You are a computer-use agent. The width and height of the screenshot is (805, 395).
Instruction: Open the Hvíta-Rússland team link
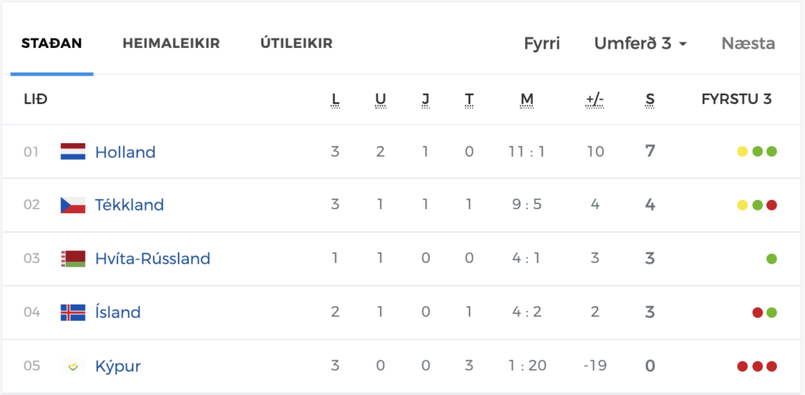[153, 258]
